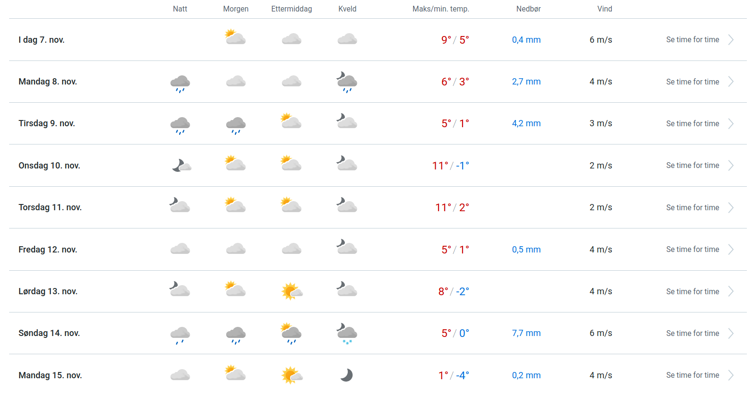Click Tirsdag 9. nov. afternoon partly sunny icon
This screenshot has height=396, width=756.
coord(291,121)
